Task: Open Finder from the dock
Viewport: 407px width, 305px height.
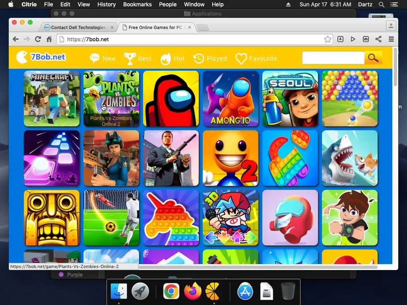Action: coord(119,291)
